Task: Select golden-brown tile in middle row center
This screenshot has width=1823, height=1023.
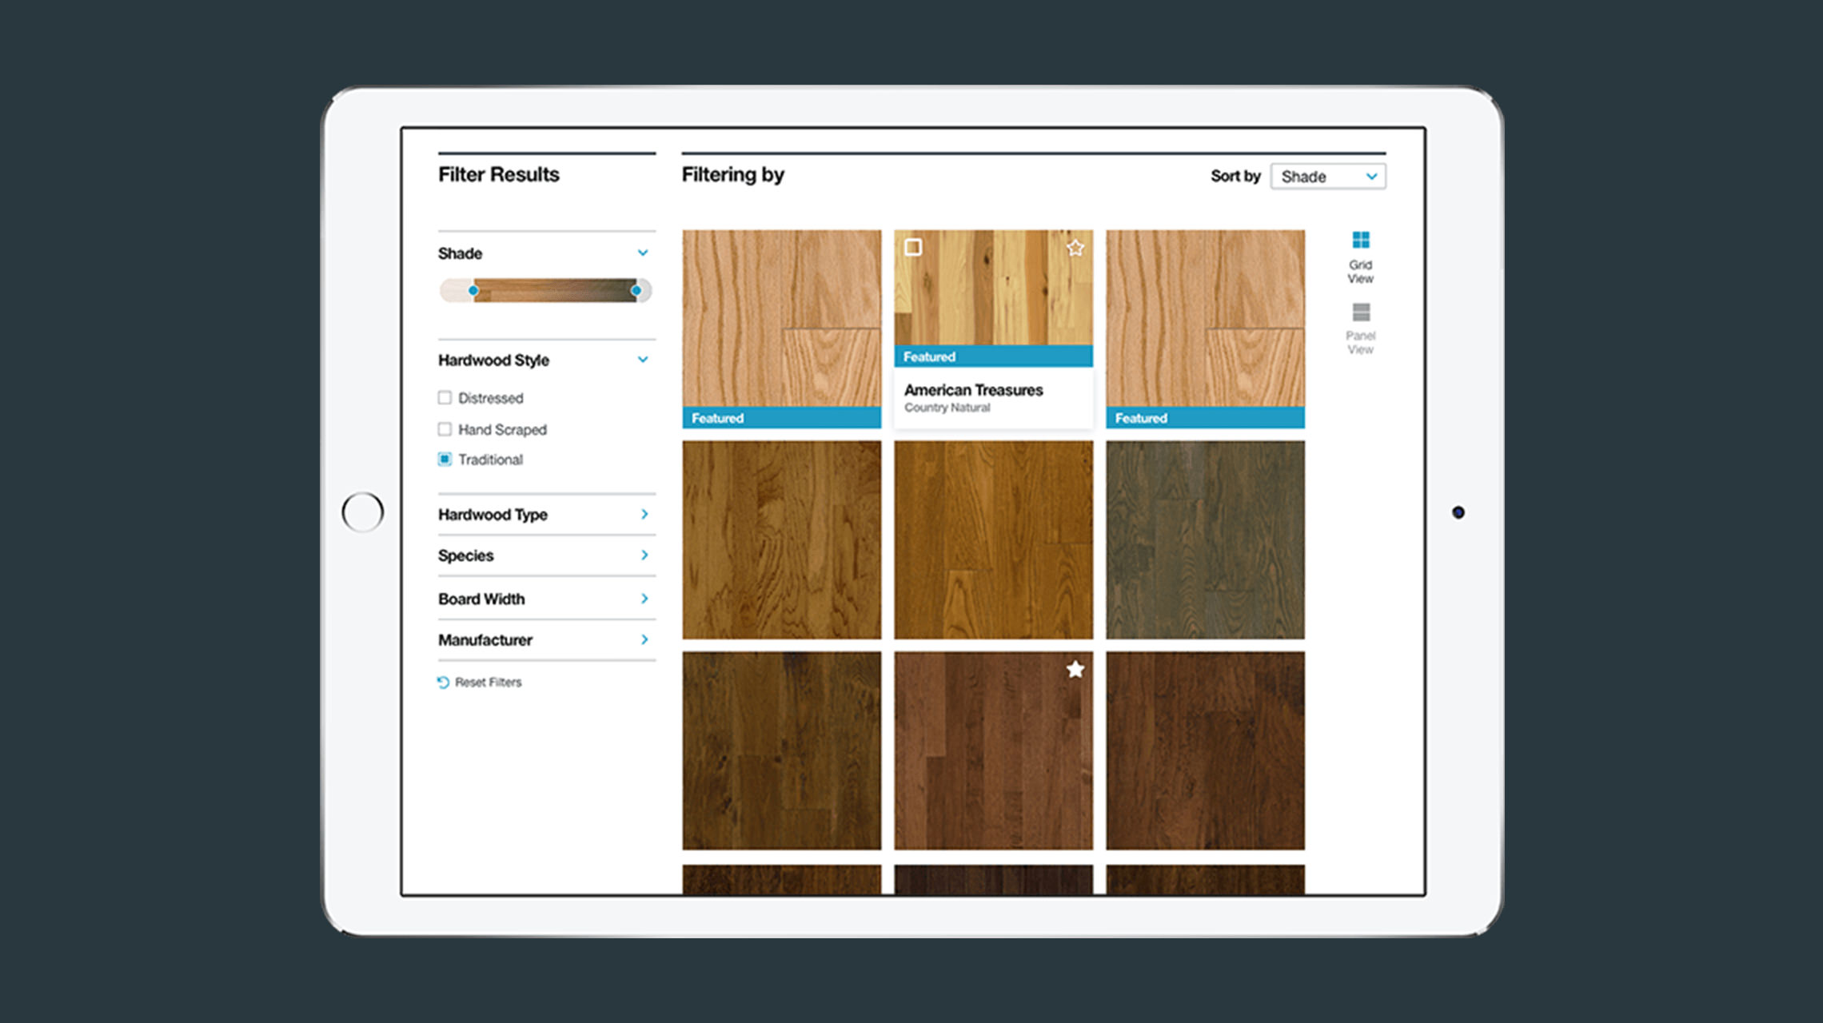Action: (993, 540)
